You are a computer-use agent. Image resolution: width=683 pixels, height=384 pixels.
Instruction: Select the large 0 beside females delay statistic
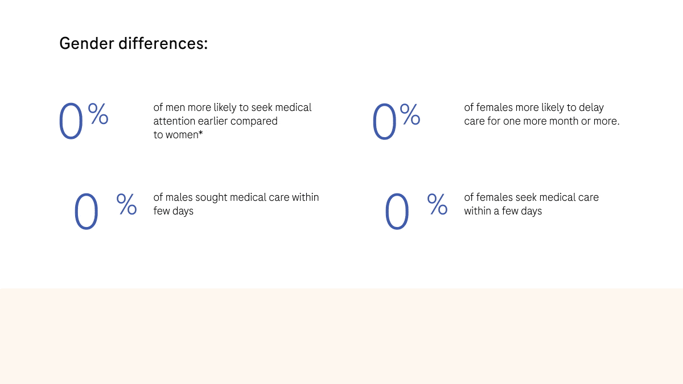click(384, 122)
